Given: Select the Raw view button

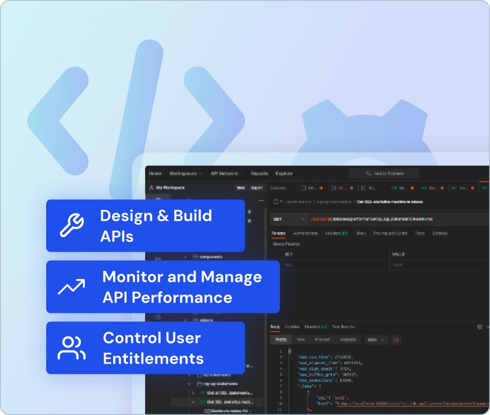Looking at the screenshot, I should (x=301, y=340).
